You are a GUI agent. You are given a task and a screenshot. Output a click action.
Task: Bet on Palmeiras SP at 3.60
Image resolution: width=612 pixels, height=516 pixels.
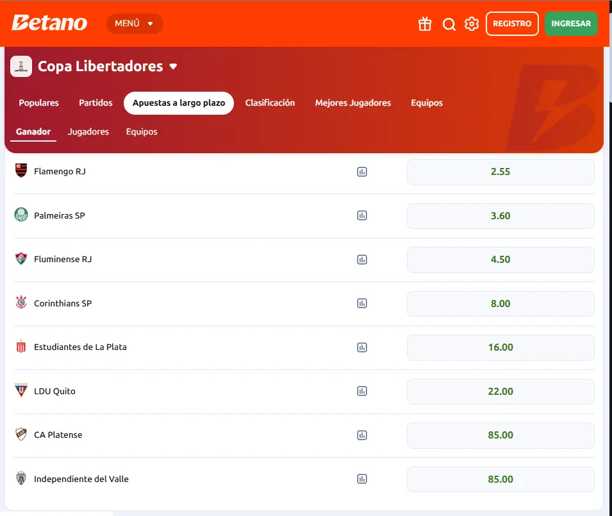pyautogui.click(x=500, y=216)
